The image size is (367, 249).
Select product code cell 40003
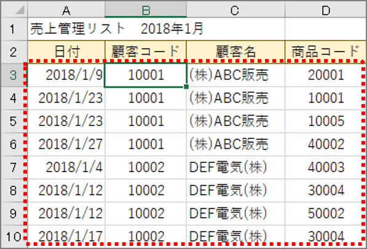pyautogui.click(x=326, y=167)
